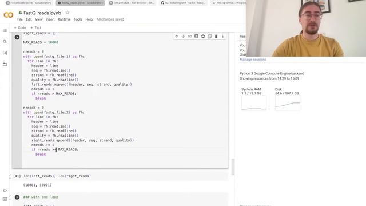Open more cell actions menu

(x=222, y=36)
